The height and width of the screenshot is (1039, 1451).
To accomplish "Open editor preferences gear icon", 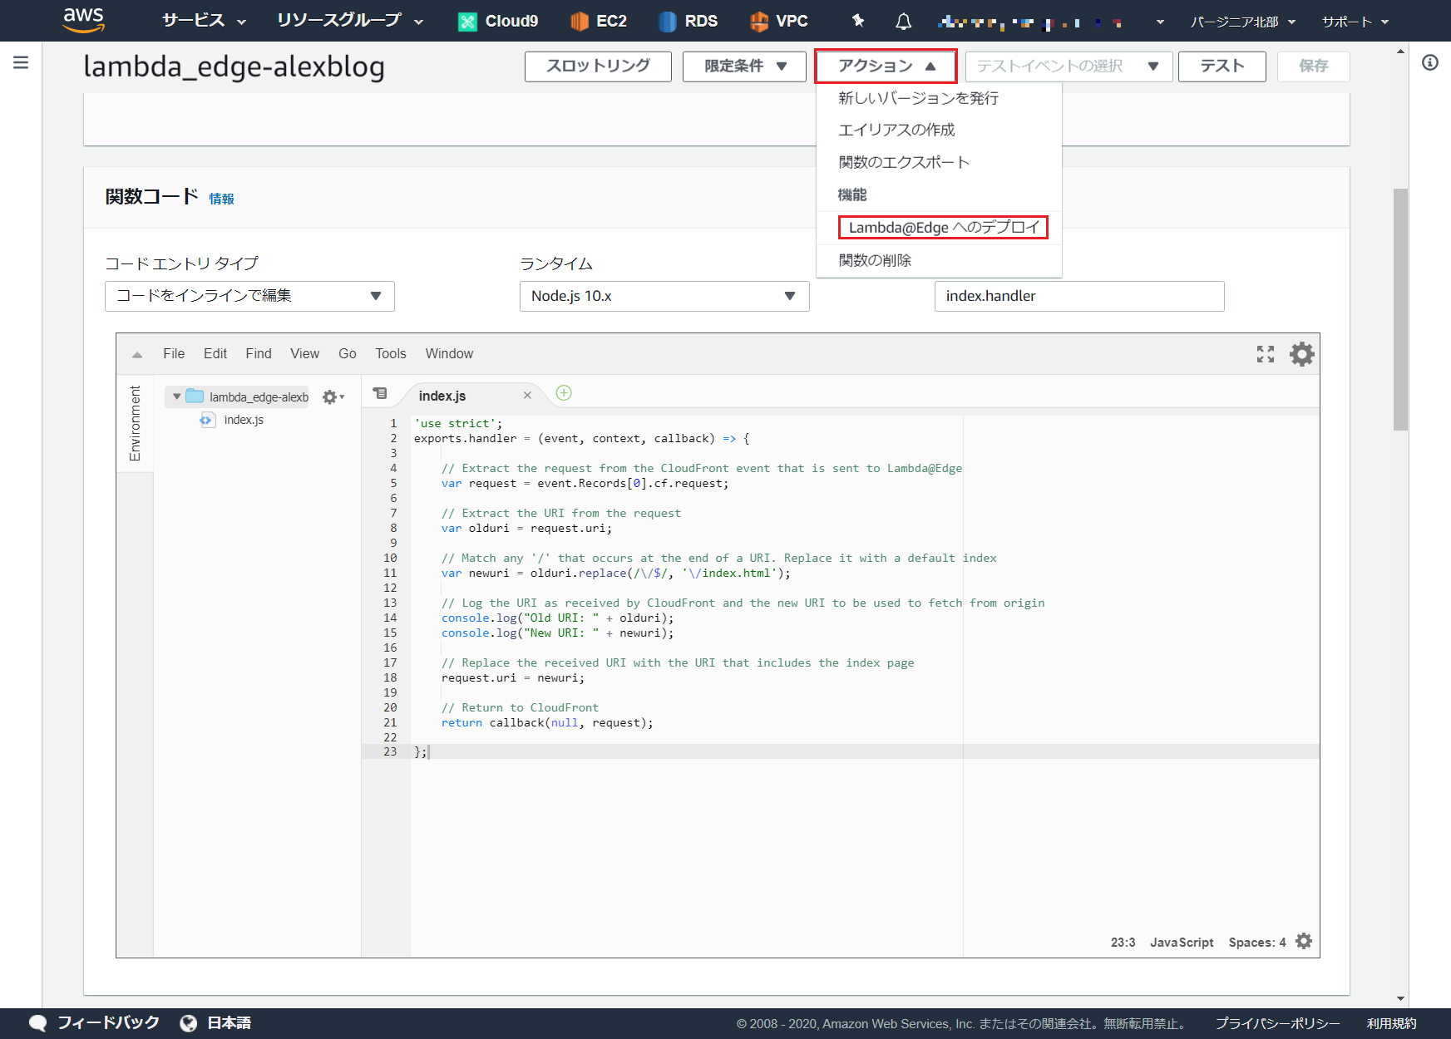I will pyautogui.click(x=1301, y=354).
